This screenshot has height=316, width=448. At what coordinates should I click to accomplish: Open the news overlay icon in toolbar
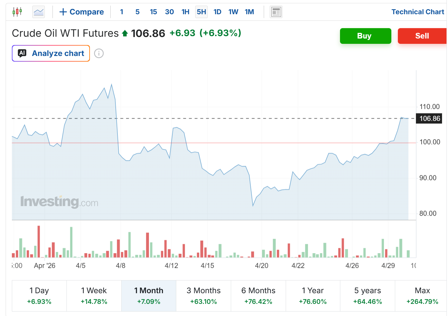click(276, 12)
